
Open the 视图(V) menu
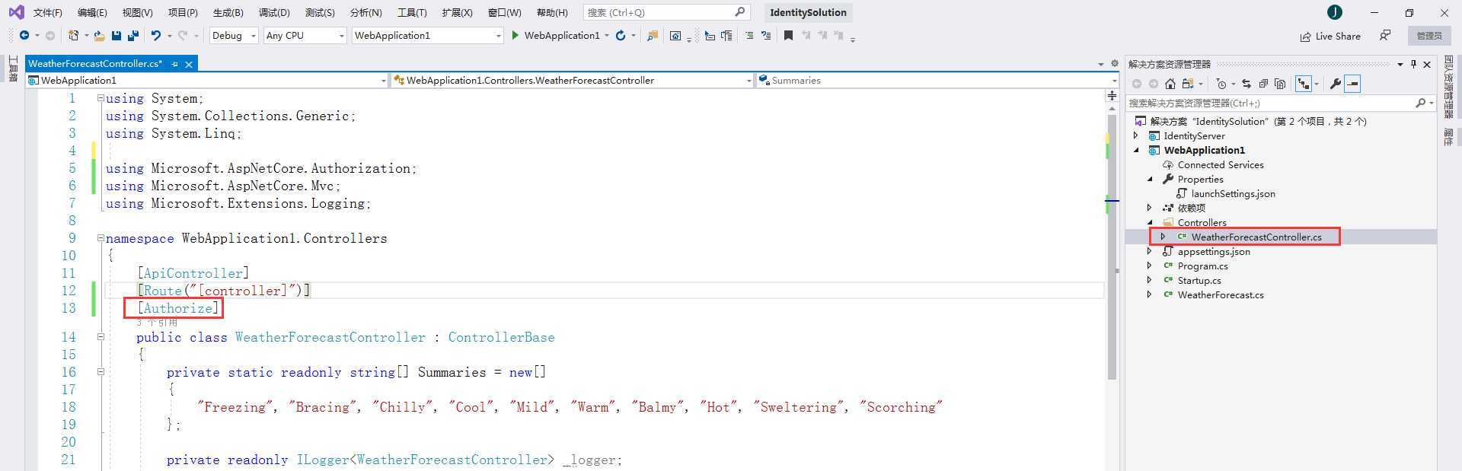tap(137, 12)
